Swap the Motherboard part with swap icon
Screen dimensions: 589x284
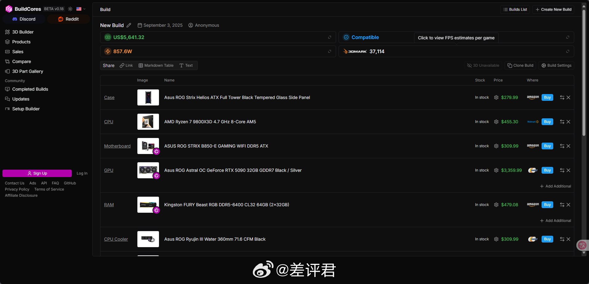point(562,146)
